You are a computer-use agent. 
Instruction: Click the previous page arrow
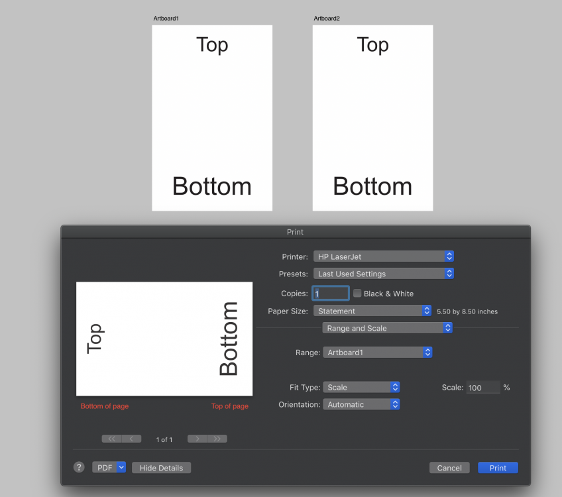point(131,438)
